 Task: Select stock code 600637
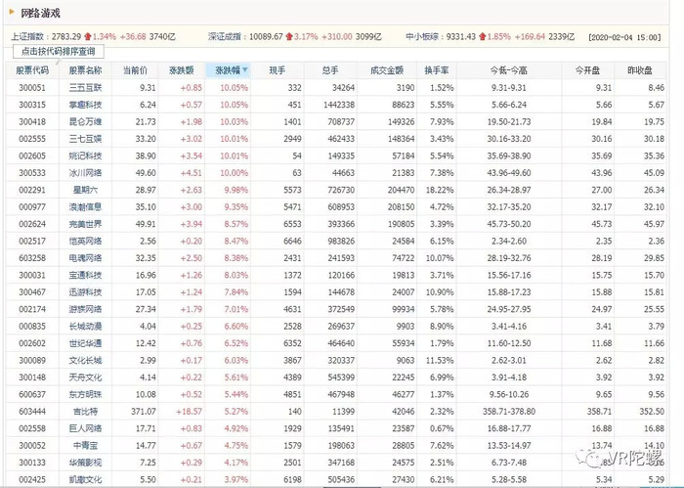point(32,394)
